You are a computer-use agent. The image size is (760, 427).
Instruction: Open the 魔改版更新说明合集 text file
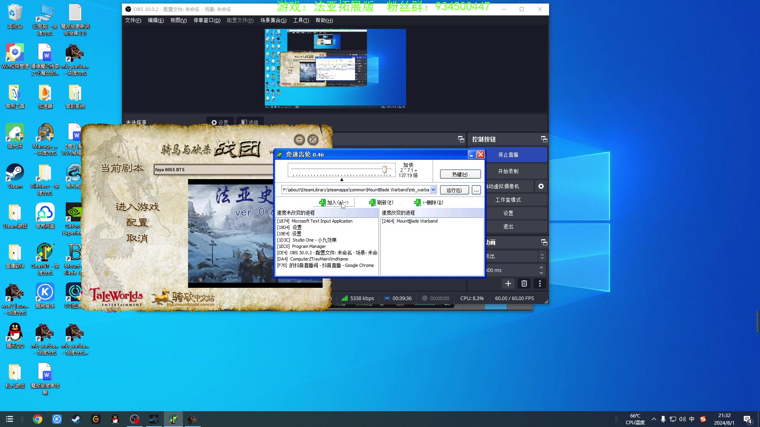click(x=75, y=20)
